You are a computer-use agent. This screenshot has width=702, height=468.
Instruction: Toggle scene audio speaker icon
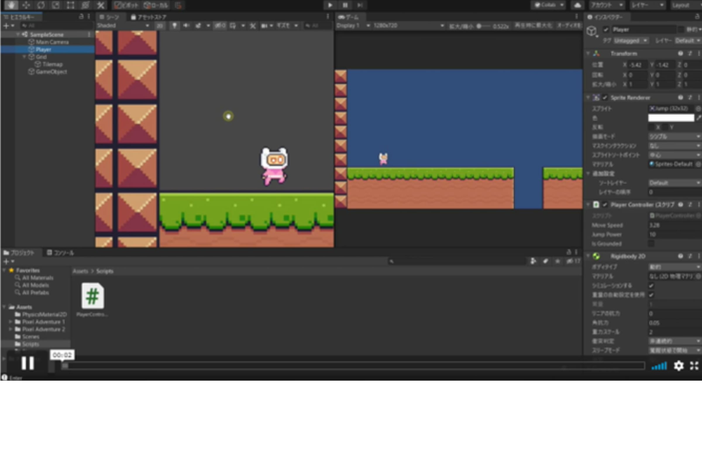pyautogui.click(x=186, y=26)
